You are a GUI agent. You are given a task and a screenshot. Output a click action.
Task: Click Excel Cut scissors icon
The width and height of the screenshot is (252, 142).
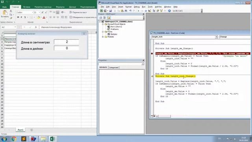11,11
